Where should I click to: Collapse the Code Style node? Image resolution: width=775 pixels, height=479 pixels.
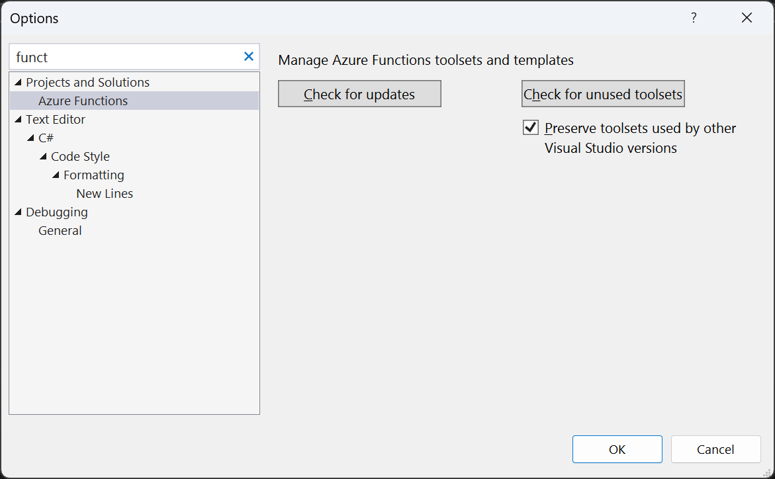[43, 156]
